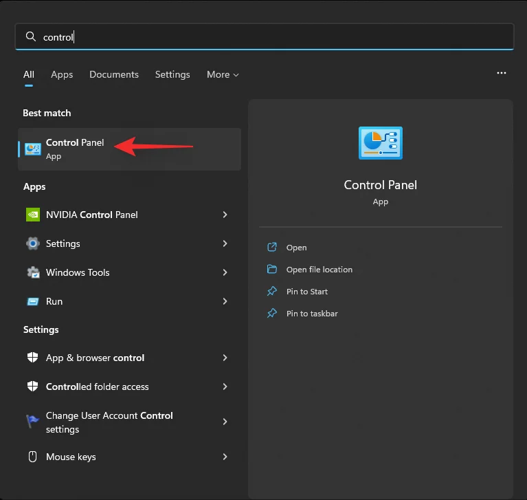
Task: Click the Pin to taskbar pin icon
Action: tap(272, 313)
